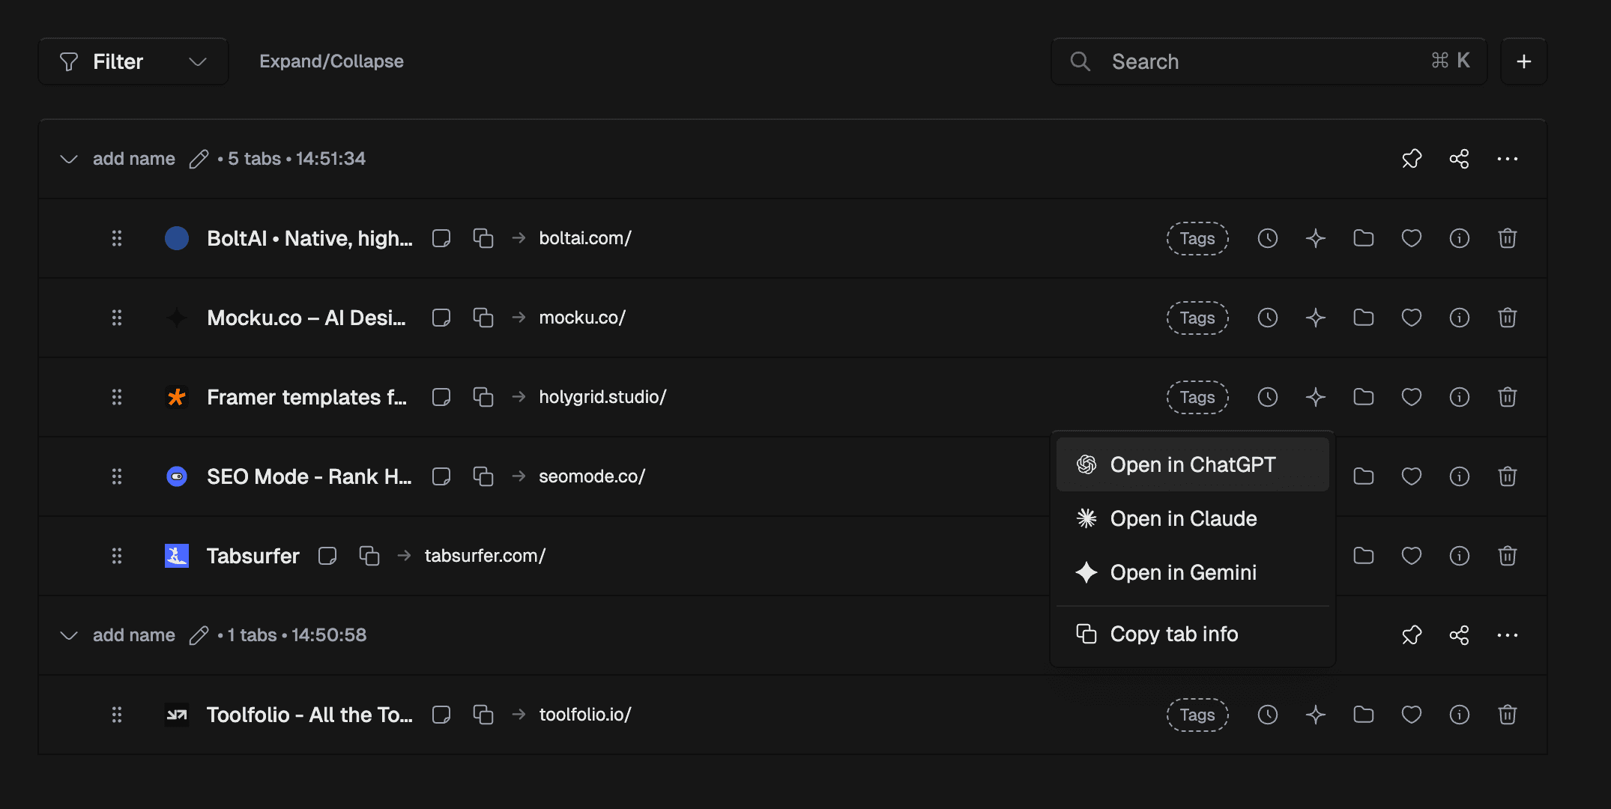
Task: Show info for Framer templates tab
Action: [x=1460, y=397]
